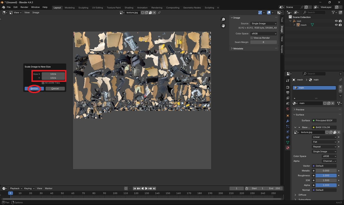Open the World properties tab icon
344x205 pixels.
[x=288, y=109]
